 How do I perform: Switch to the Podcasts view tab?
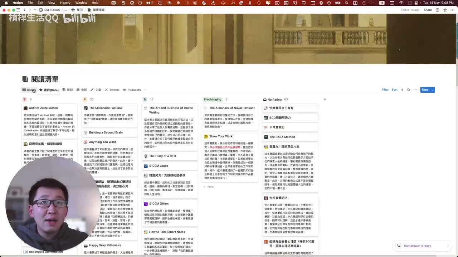click(x=132, y=90)
